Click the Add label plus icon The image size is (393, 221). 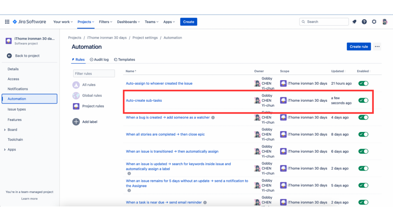[x=76, y=122]
